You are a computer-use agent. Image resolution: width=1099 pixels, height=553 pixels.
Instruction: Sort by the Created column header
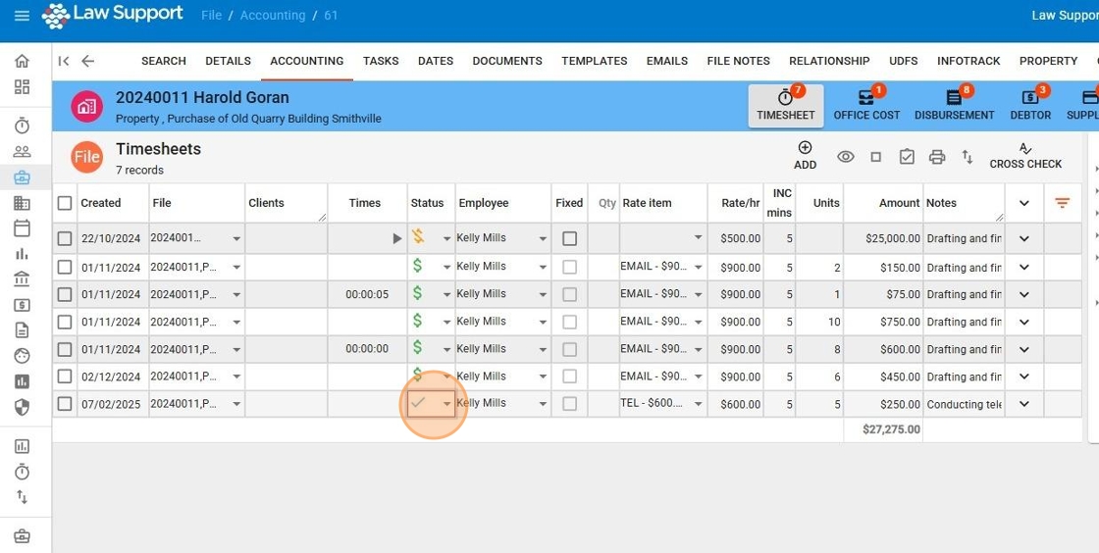point(100,203)
